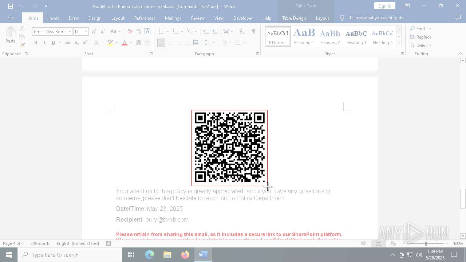This screenshot has width=466, height=262.
Task: Sort the selection with the A-Z sort icon
Action: (242, 32)
